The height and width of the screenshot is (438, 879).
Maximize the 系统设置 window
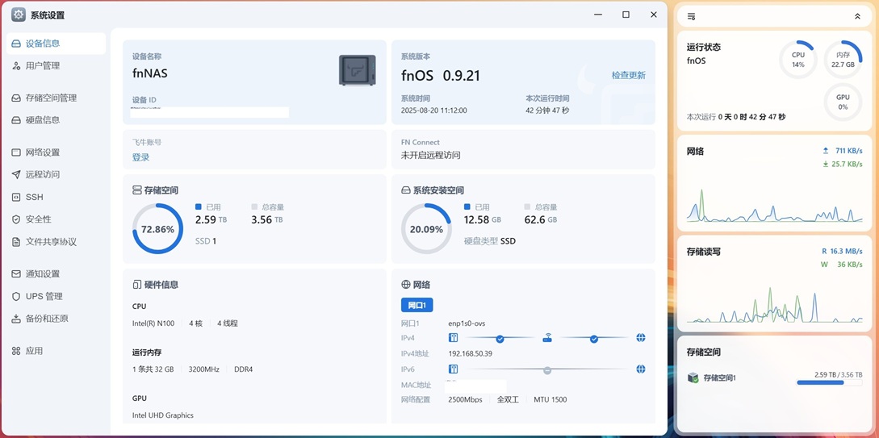pos(626,15)
